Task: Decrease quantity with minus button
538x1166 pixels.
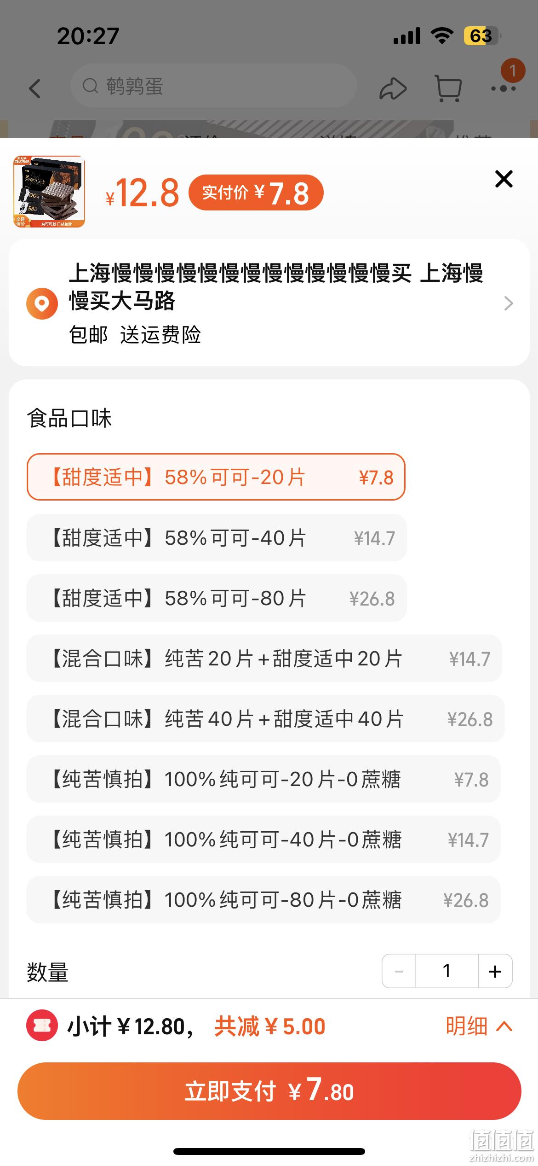Action: pos(399,971)
